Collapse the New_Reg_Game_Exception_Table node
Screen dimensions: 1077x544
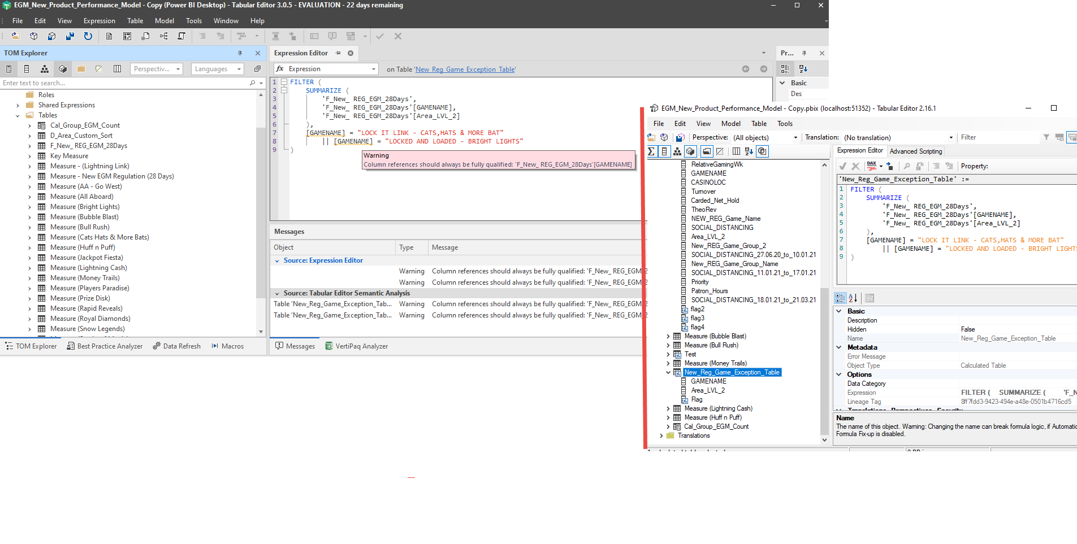coord(668,372)
